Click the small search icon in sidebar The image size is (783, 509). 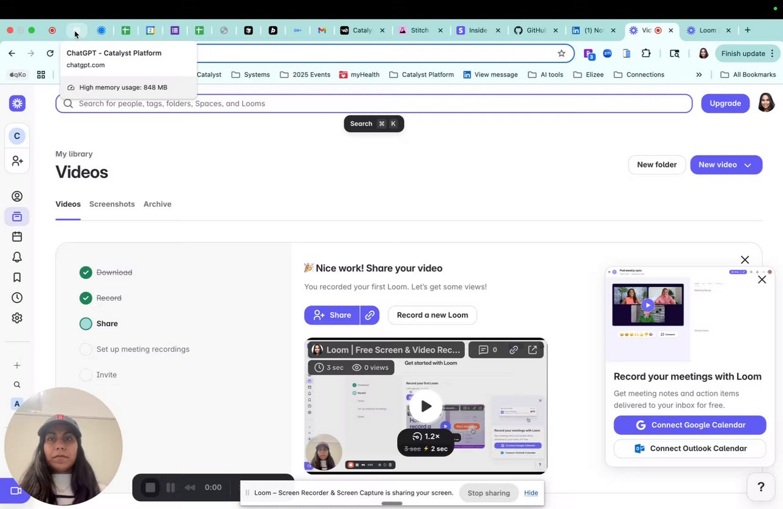pos(17,385)
